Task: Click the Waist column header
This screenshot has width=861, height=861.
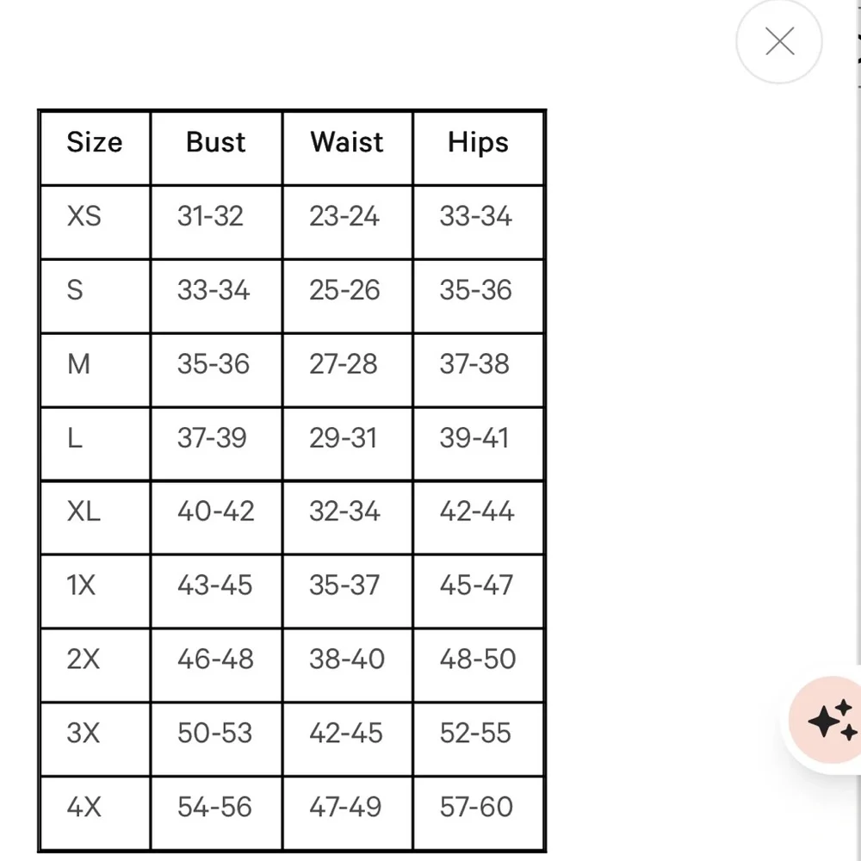Action: pyautogui.click(x=347, y=142)
